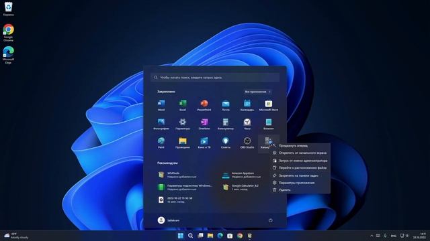The width and height of the screenshot is (430, 241).
Task: Open the weather widget on the taskbar
Action: pyautogui.click(x=16, y=236)
